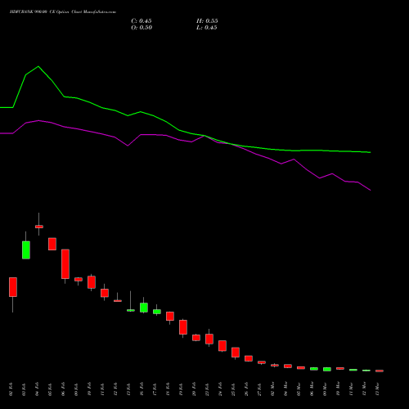Click the 19 Feb date label
The width and height of the screenshot is (409, 409).
point(181,389)
